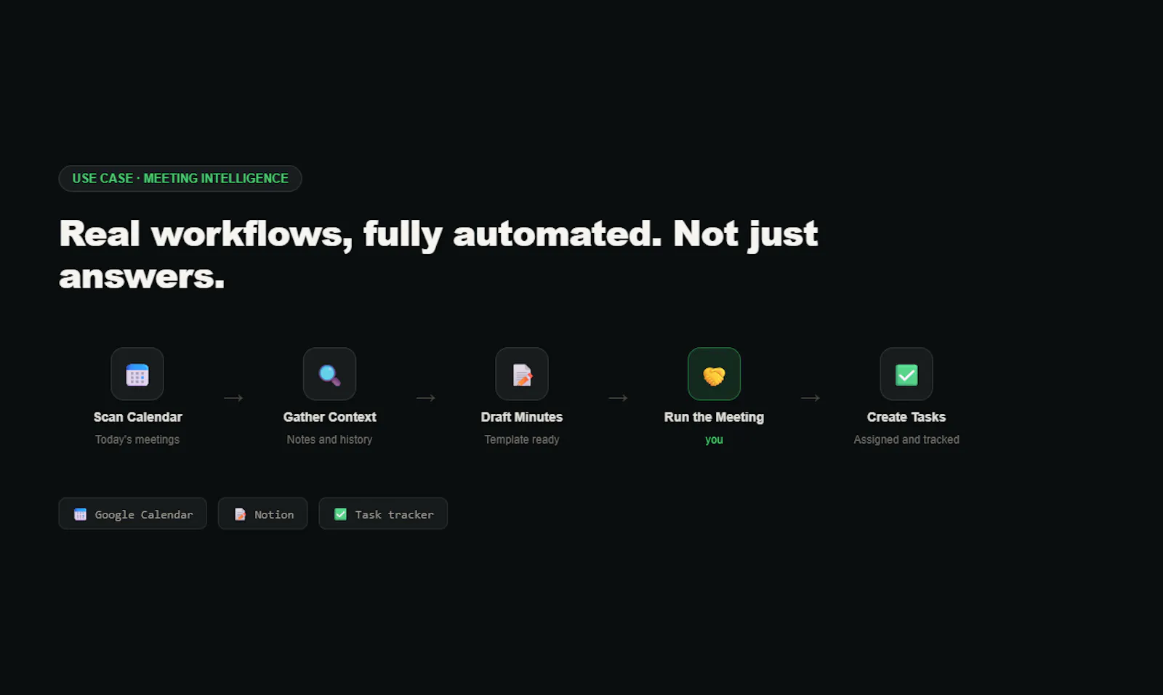Click the 'Gather Context' step title
The width and height of the screenshot is (1163, 695).
pyautogui.click(x=329, y=417)
